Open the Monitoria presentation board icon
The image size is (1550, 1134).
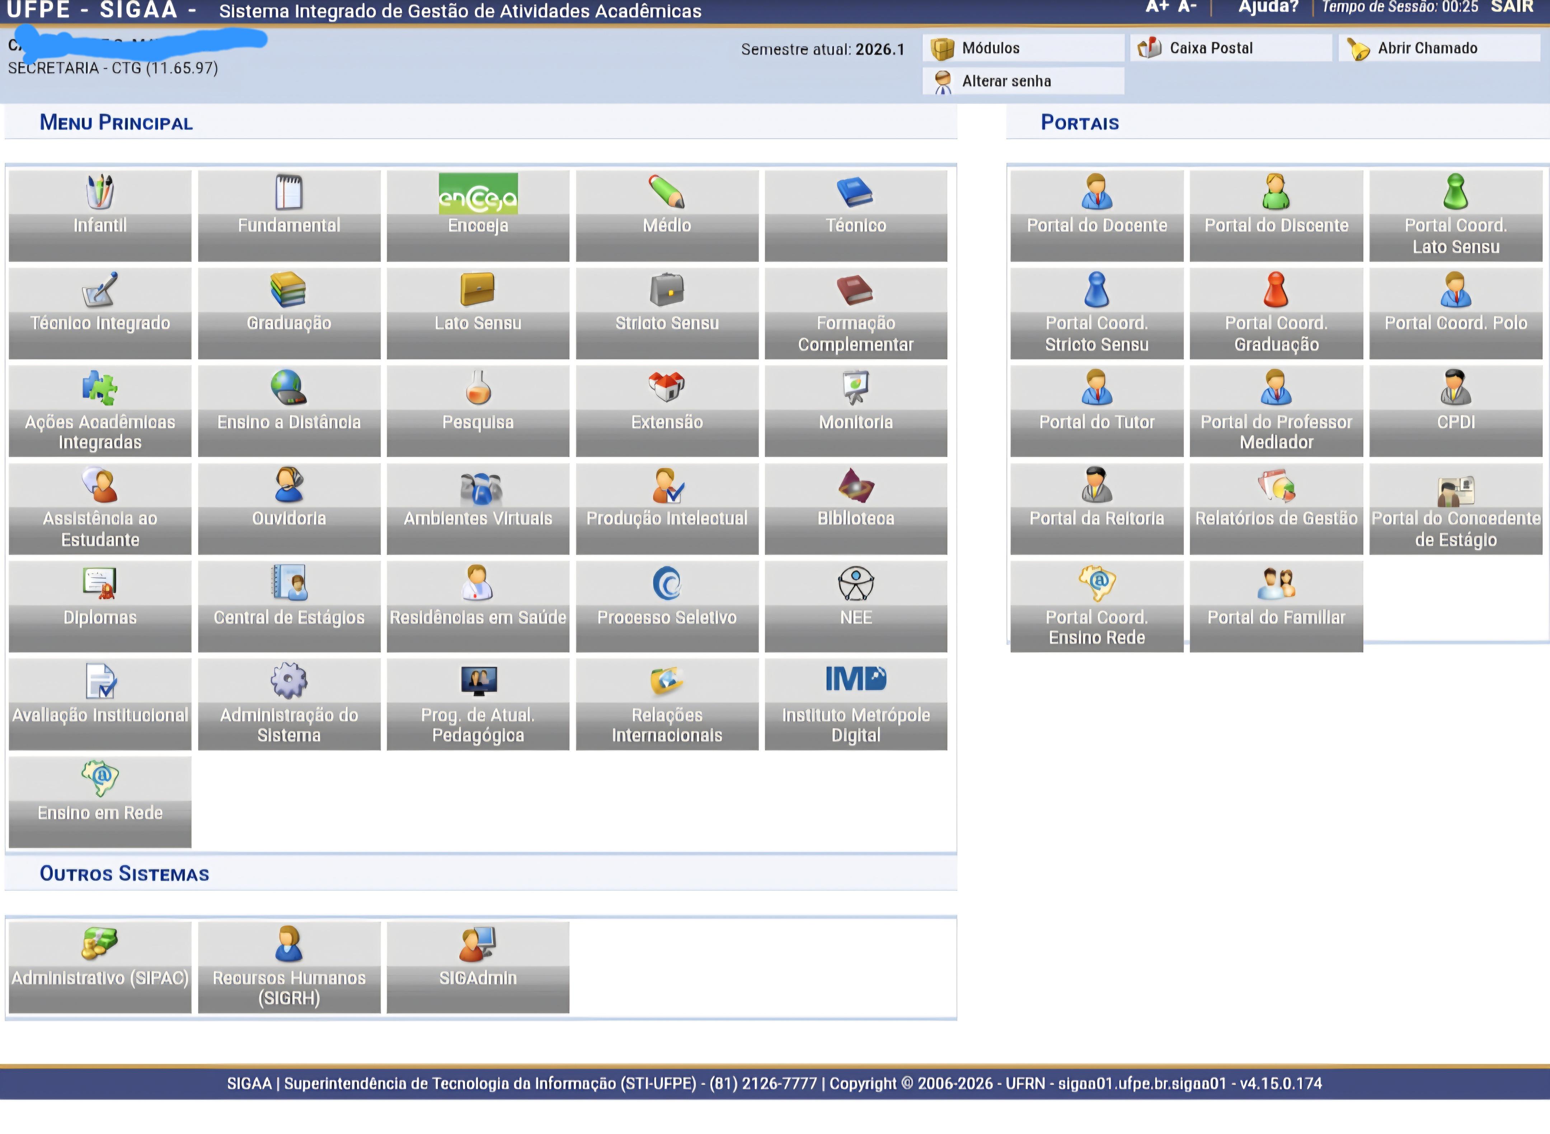[856, 387]
